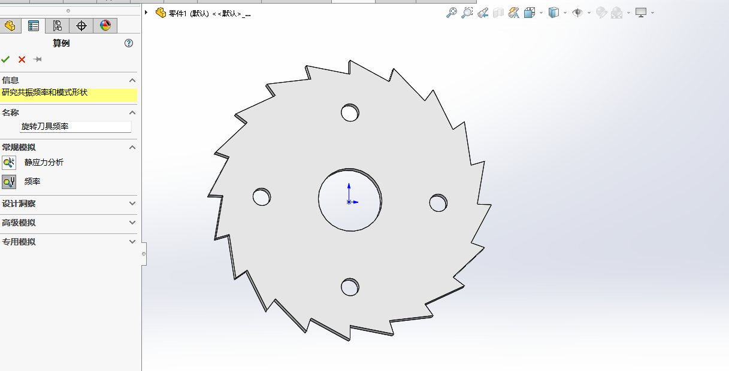Click the study name field 旋转刀具频率
The height and width of the screenshot is (371, 729).
tap(75, 127)
